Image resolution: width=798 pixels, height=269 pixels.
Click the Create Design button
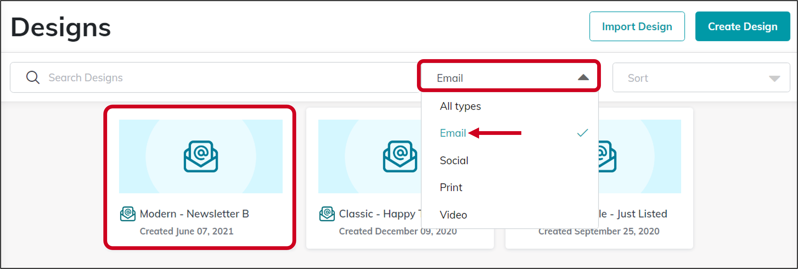[743, 26]
